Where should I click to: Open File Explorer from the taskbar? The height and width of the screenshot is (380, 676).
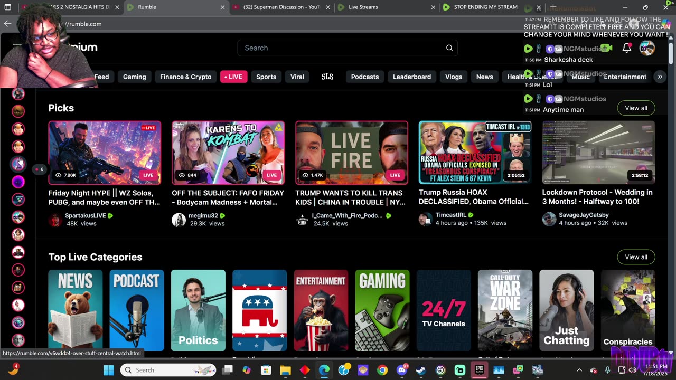(x=286, y=370)
